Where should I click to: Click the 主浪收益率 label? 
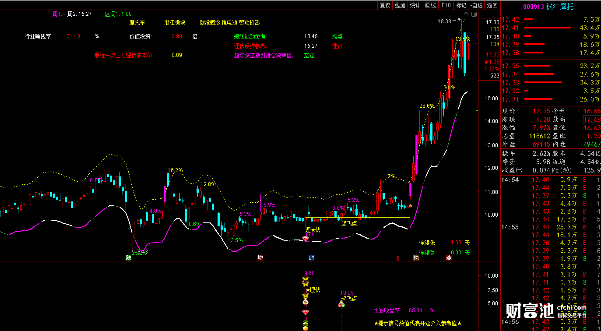[387, 310]
